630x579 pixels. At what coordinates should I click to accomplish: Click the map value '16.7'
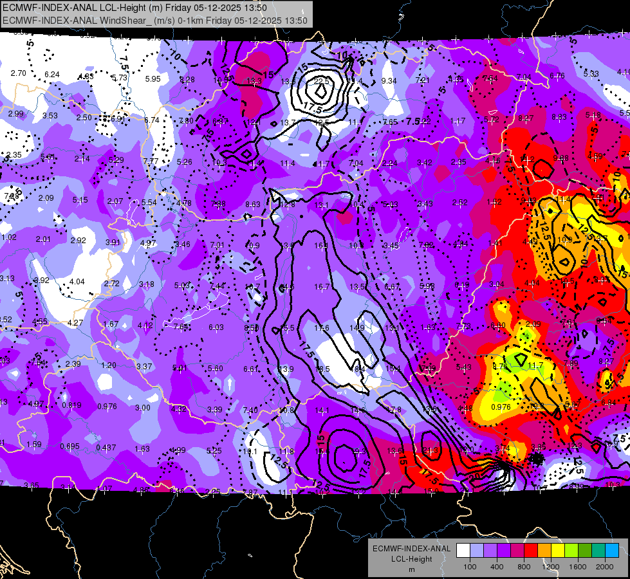322,286
